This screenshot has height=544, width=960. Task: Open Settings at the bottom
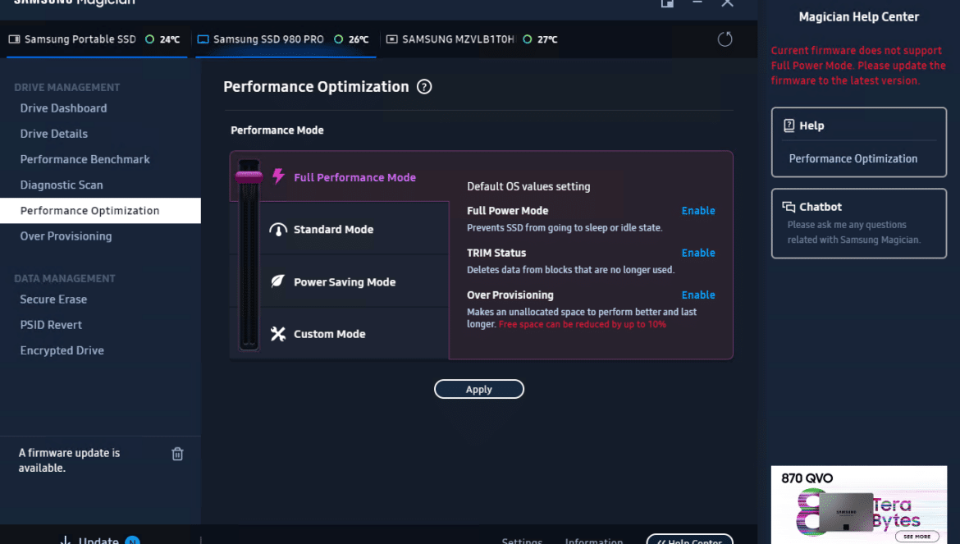coord(522,541)
